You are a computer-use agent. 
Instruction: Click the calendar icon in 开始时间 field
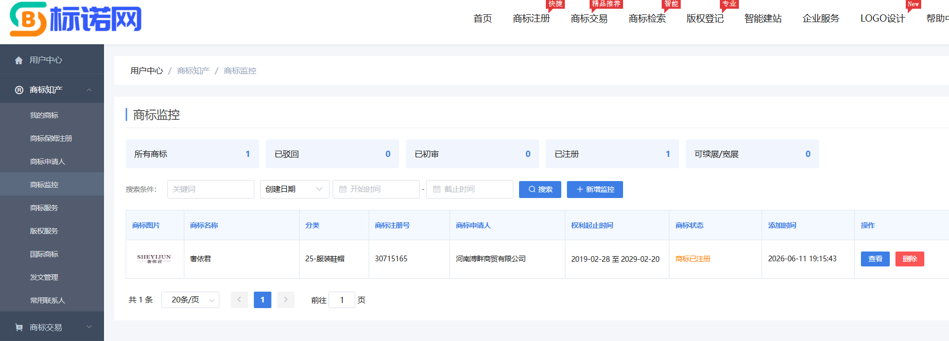pos(343,189)
